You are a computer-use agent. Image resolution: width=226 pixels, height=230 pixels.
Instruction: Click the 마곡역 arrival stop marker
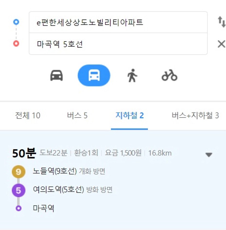(19, 208)
